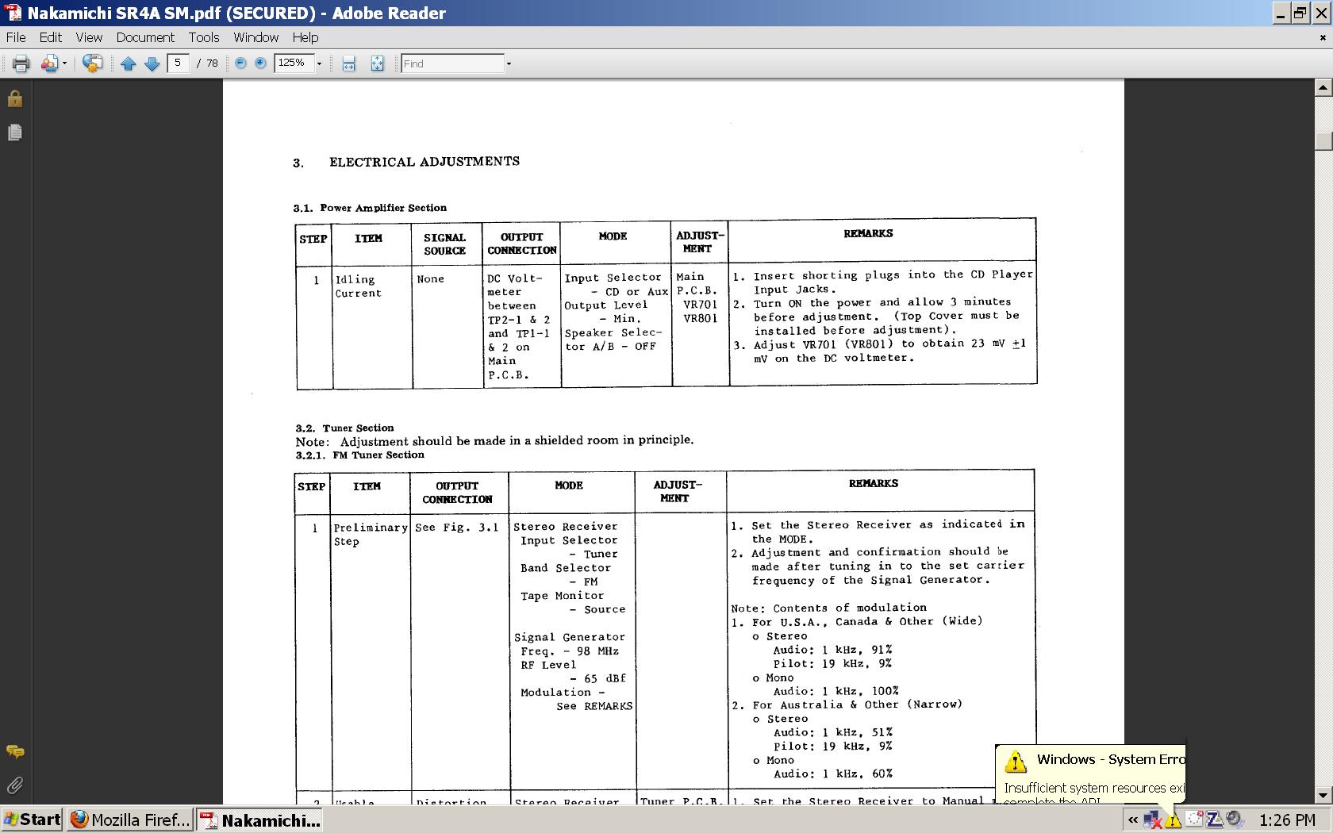Screen dimensions: 1333x833
Task: Open the File menu
Action: (x=16, y=37)
